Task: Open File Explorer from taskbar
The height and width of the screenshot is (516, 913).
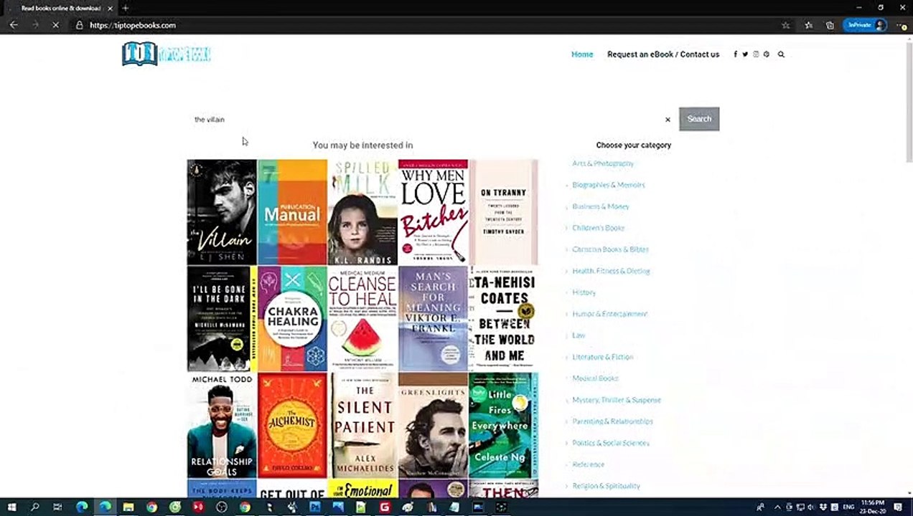Action: (x=128, y=507)
